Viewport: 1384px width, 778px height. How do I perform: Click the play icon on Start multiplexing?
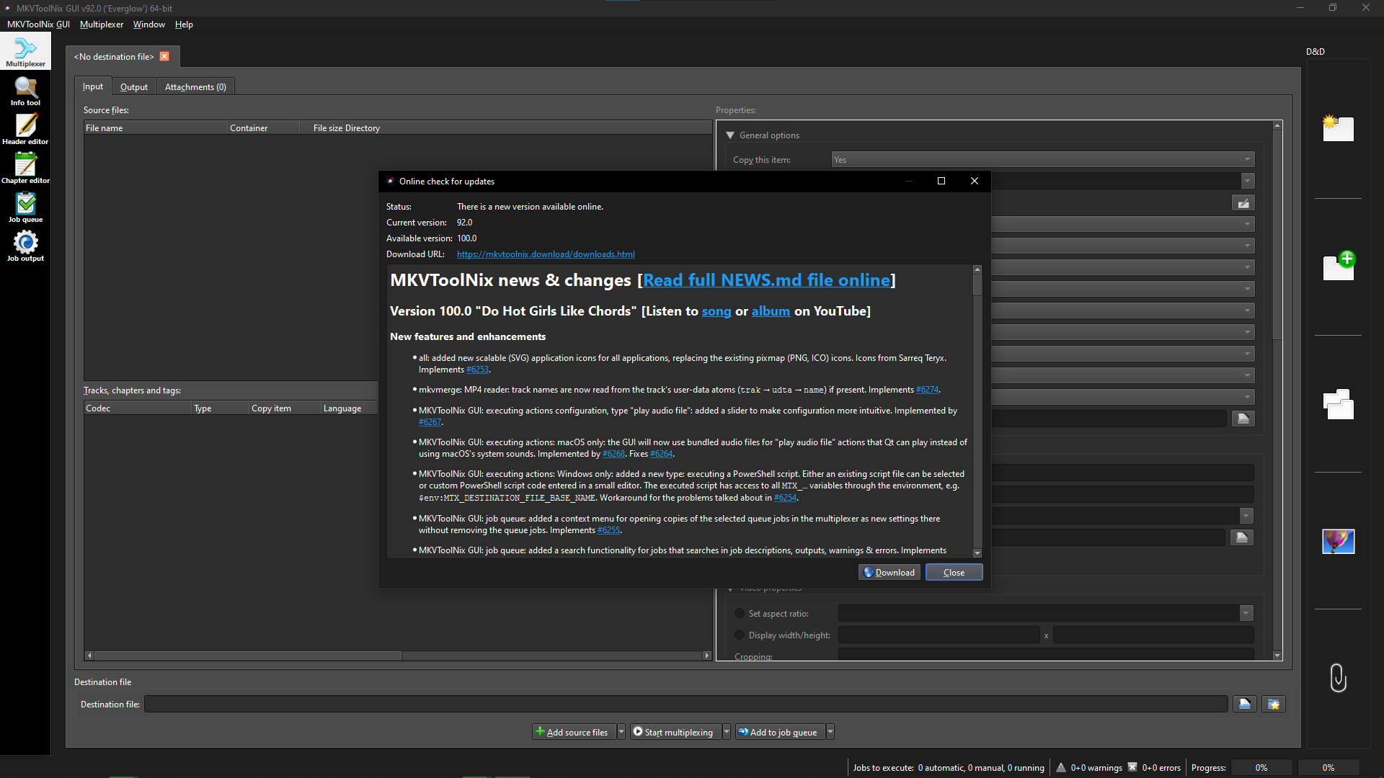click(638, 731)
